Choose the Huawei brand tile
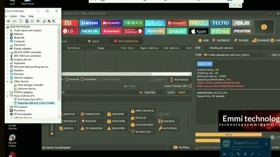Image resolution: width=280 pixels, height=157 pixels. point(112,23)
